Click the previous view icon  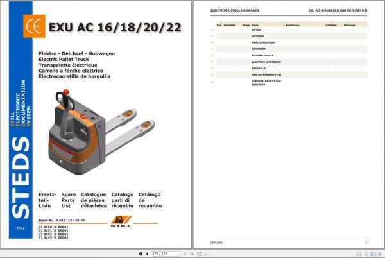(200, 254)
